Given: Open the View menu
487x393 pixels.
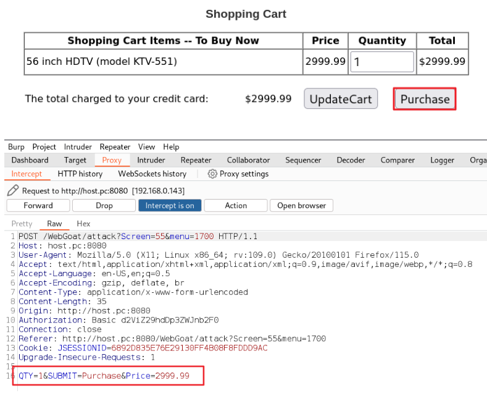Looking at the screenshot, I should (x=147, y=146).
